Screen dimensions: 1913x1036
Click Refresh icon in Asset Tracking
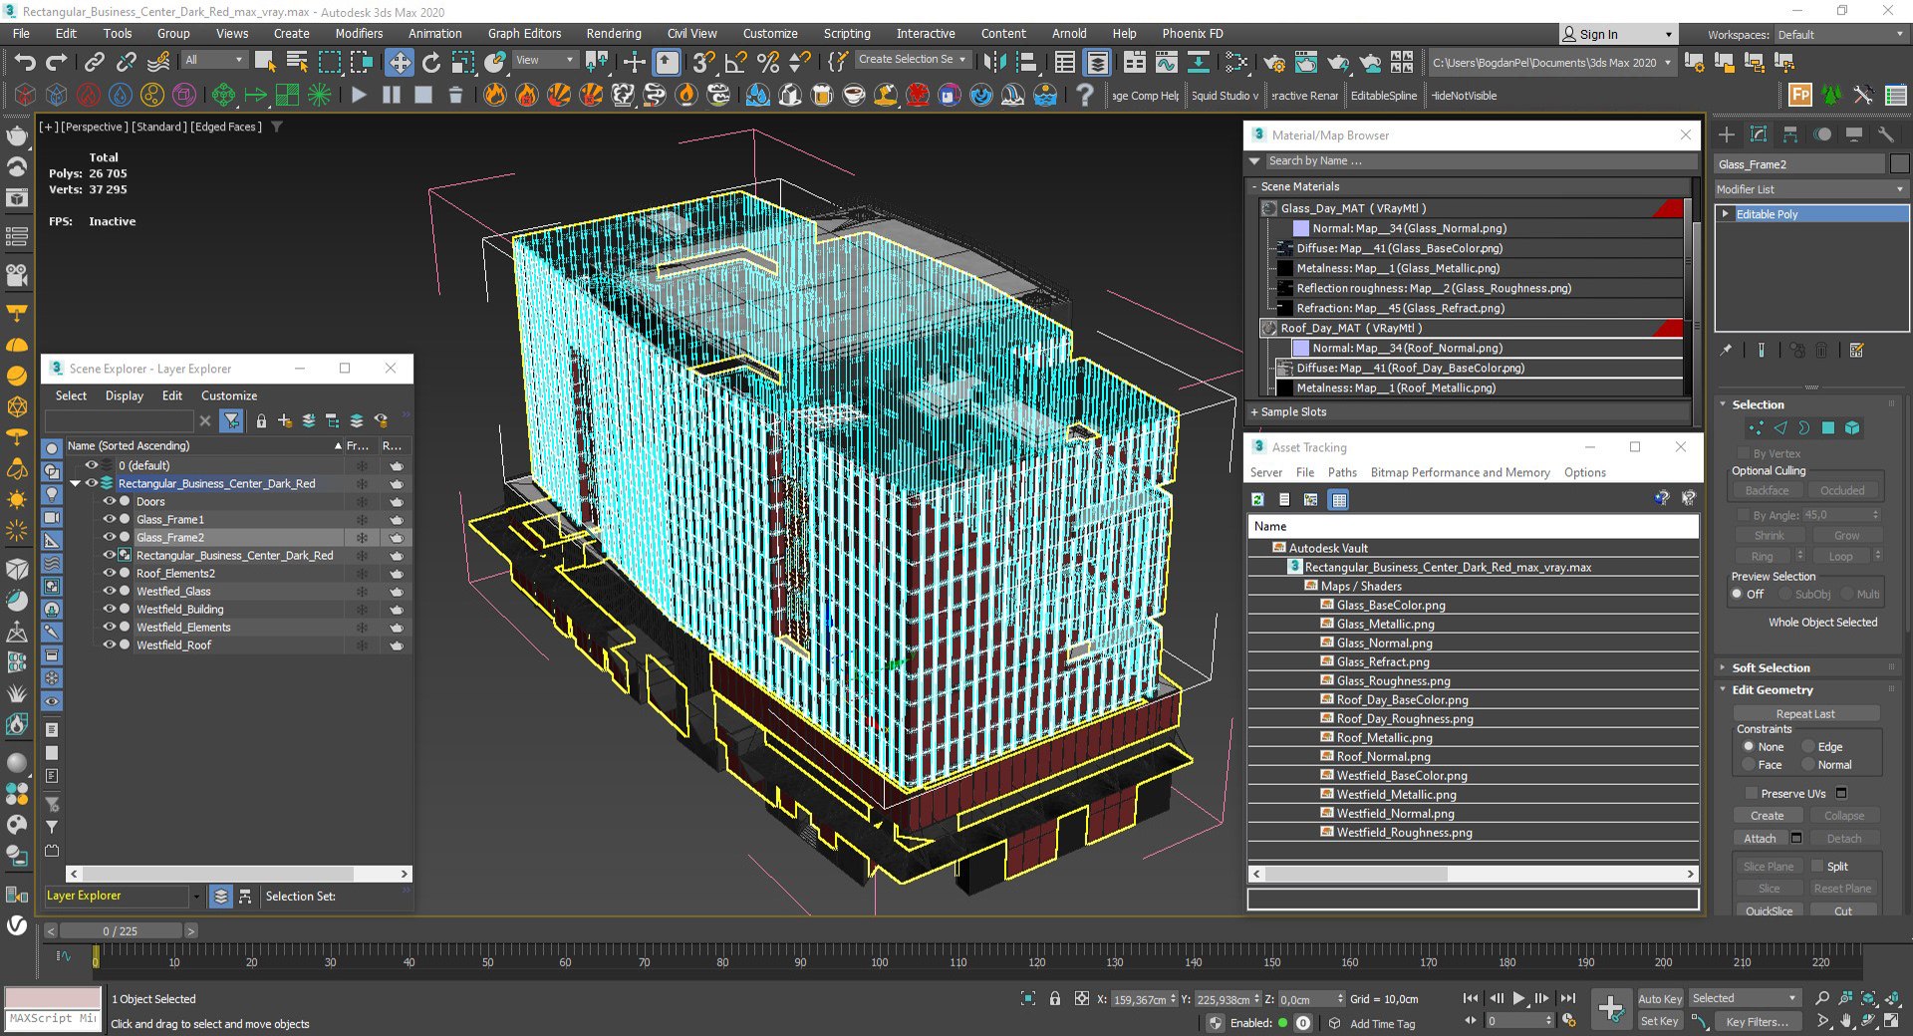pyautogui.click(x=1258, y=499)
